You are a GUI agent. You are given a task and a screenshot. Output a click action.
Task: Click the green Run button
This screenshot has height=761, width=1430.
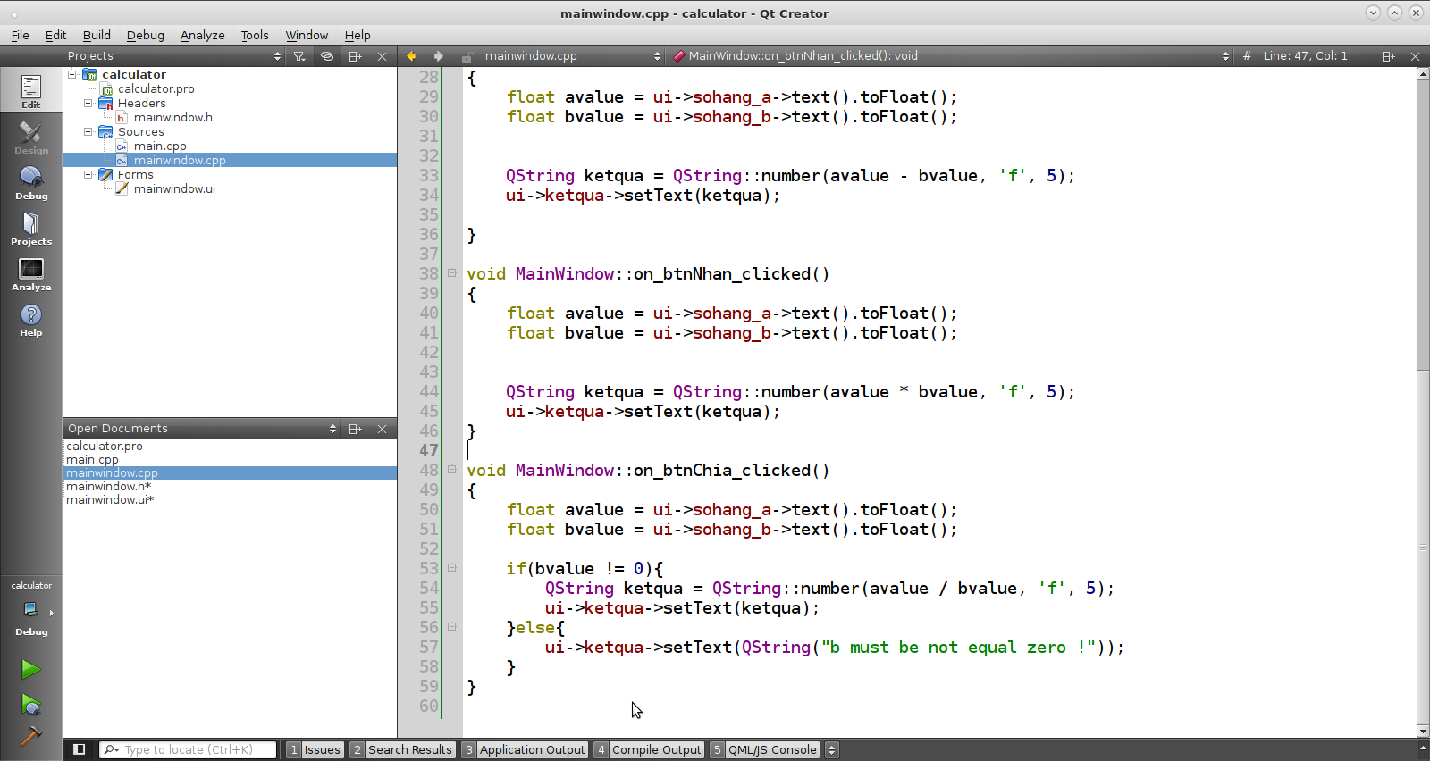(31, 669)
